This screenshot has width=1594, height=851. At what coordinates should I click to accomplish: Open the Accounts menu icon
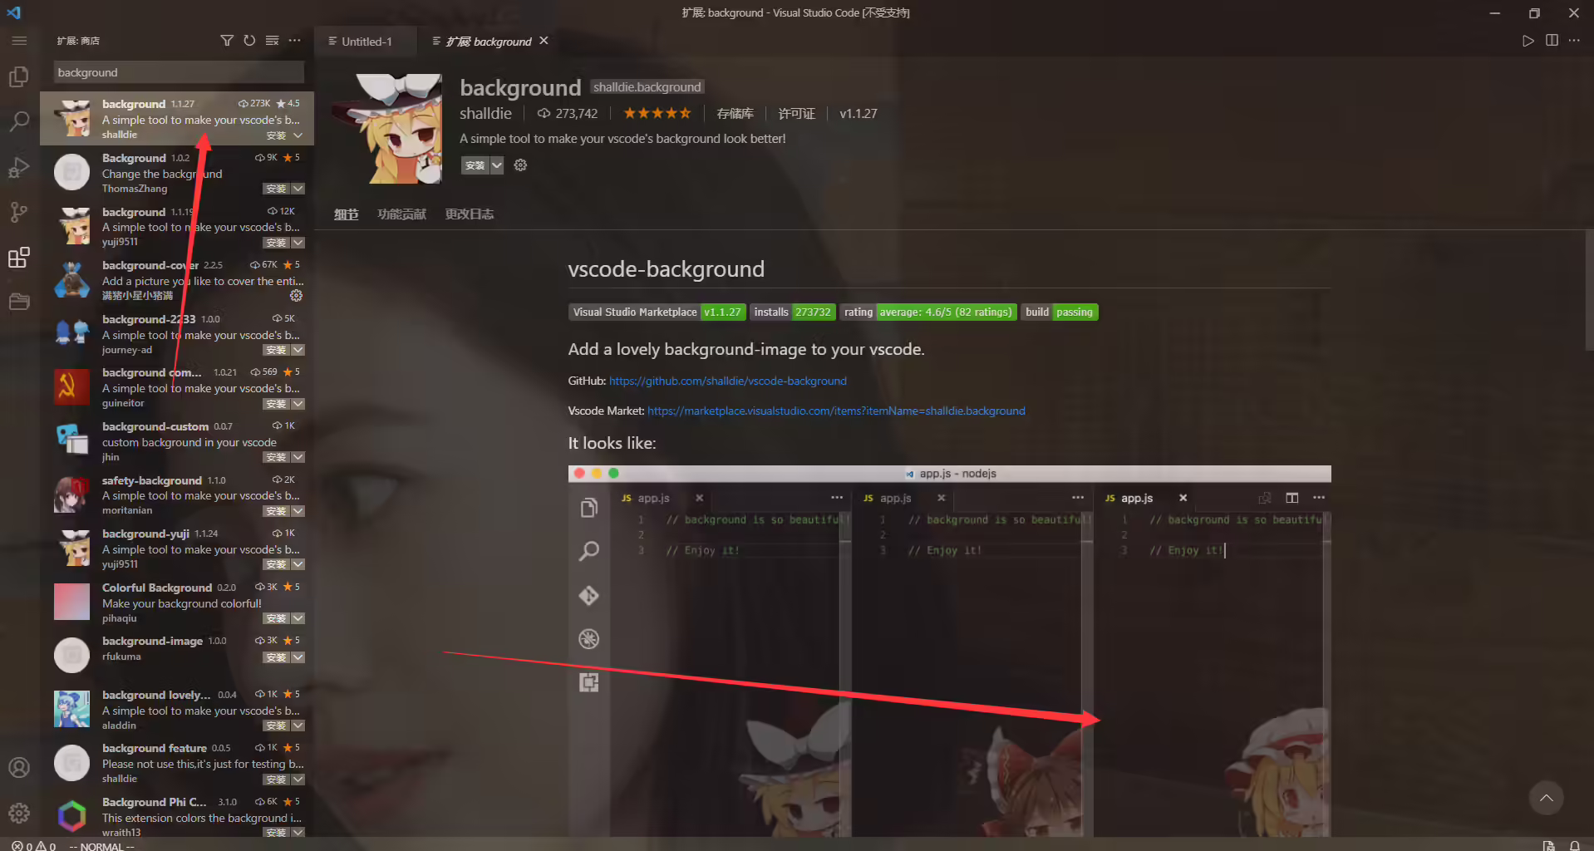(19, 767)
